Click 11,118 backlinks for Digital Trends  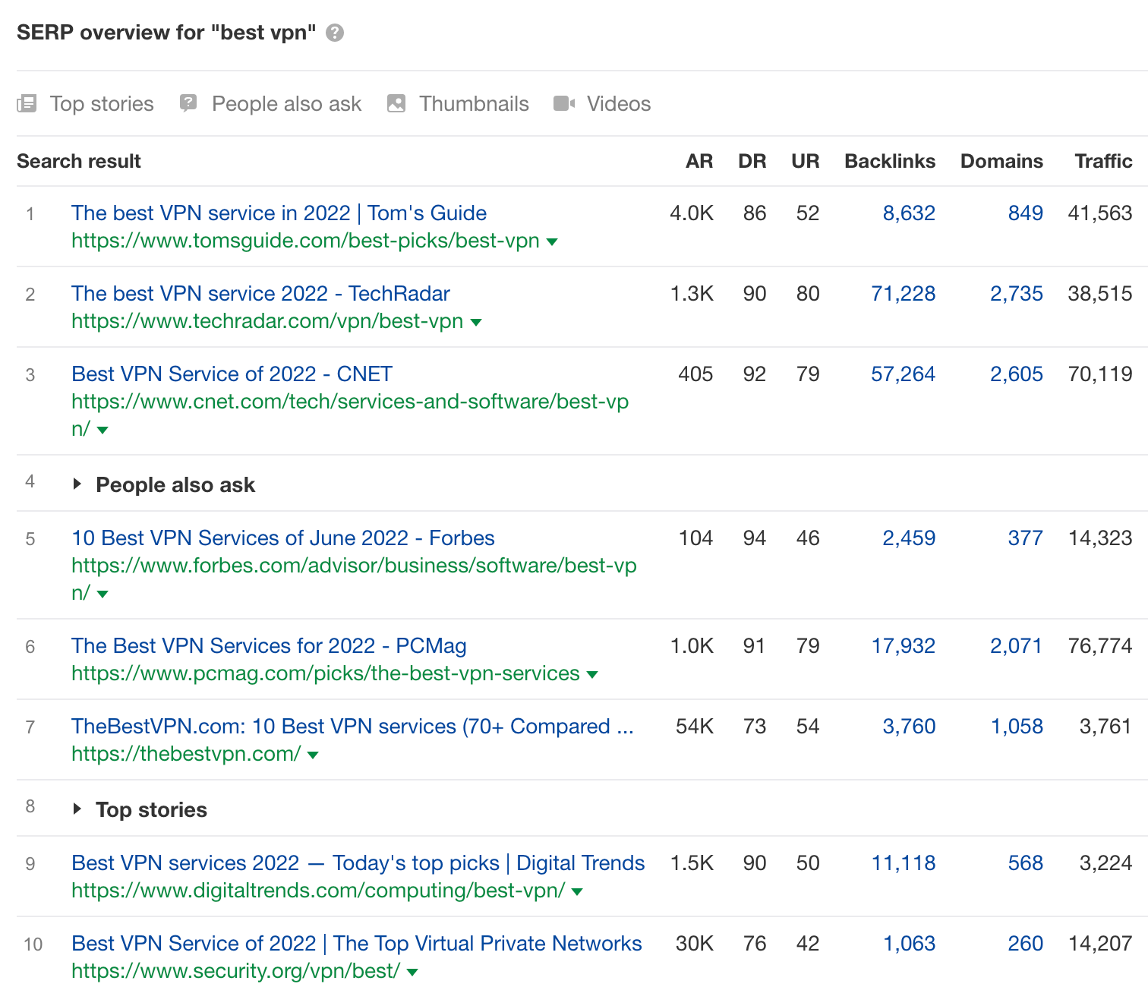904,863
